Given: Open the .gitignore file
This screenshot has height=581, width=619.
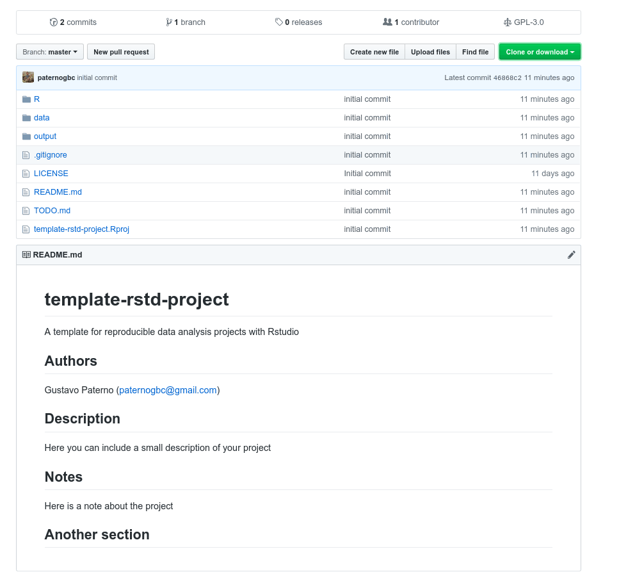Looking at the screenshot, I should point(50,155).
